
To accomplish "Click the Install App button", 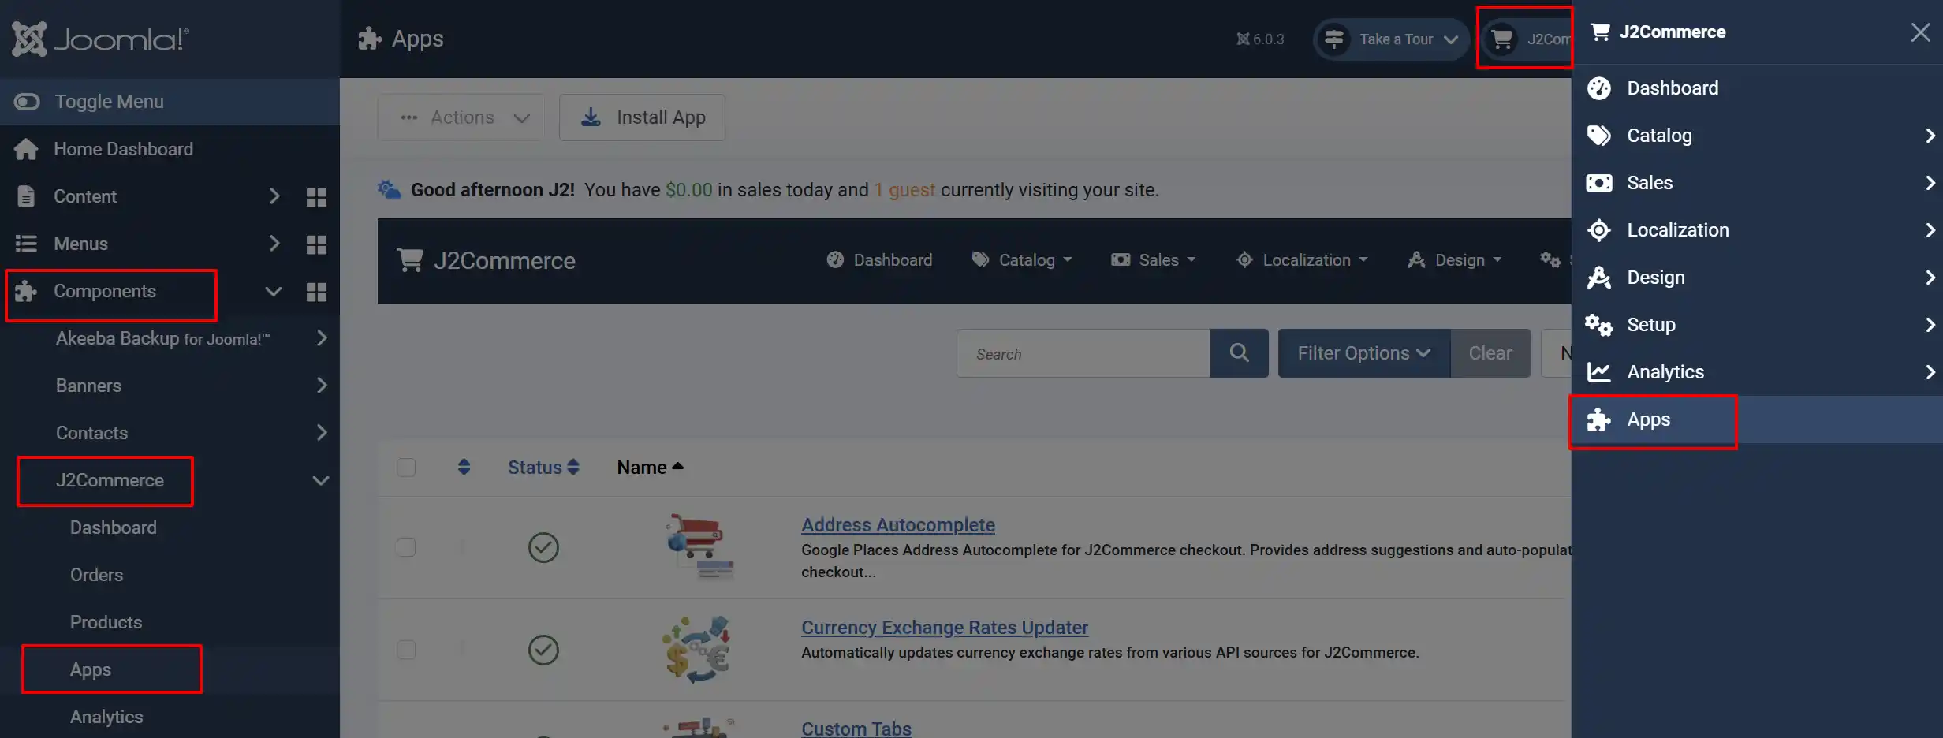I will point(642,117).
